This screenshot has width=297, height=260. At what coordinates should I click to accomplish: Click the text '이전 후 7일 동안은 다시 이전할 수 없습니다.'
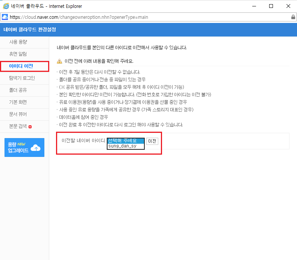[100, 72]
